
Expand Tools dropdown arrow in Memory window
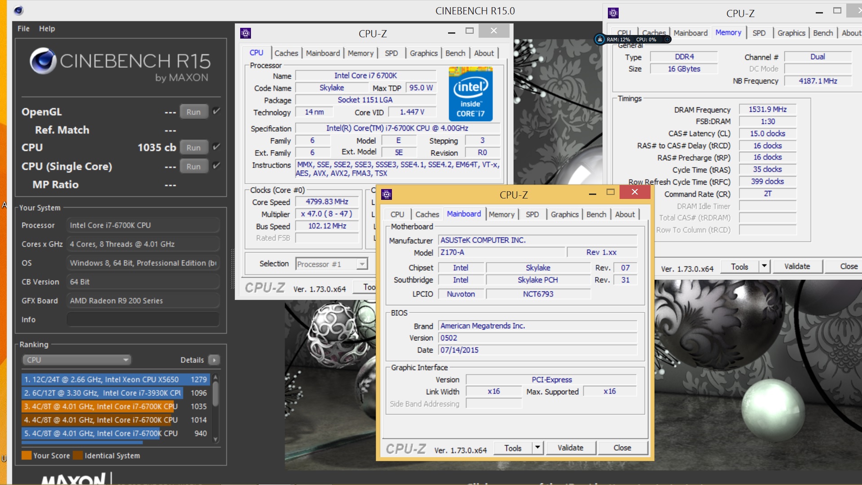[764, 266]
